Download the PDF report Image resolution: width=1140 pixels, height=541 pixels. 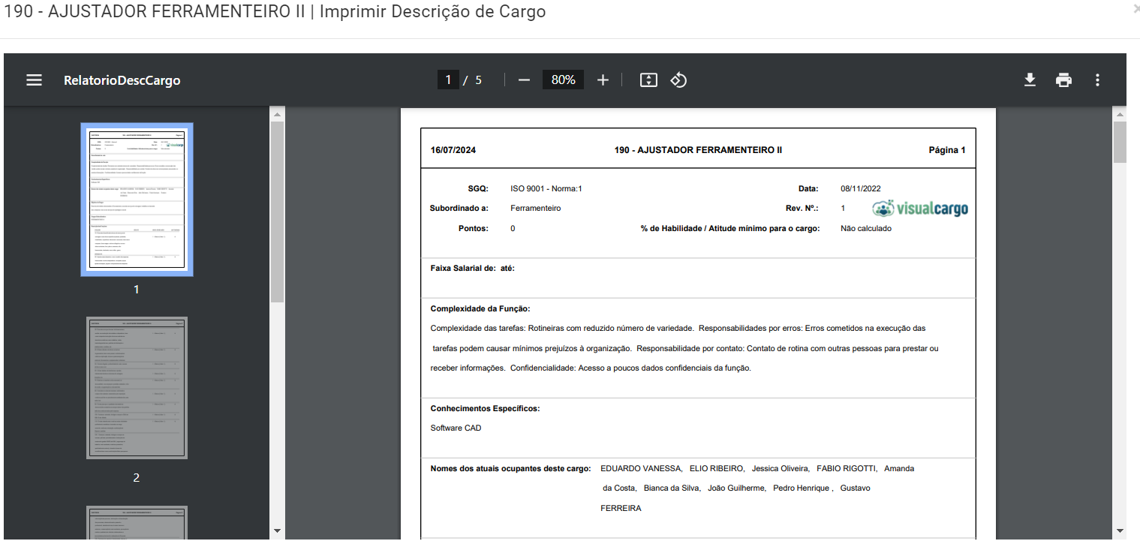1030,80
